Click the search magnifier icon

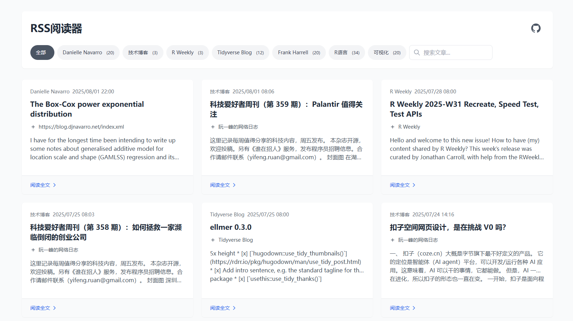tap(417, 53)
